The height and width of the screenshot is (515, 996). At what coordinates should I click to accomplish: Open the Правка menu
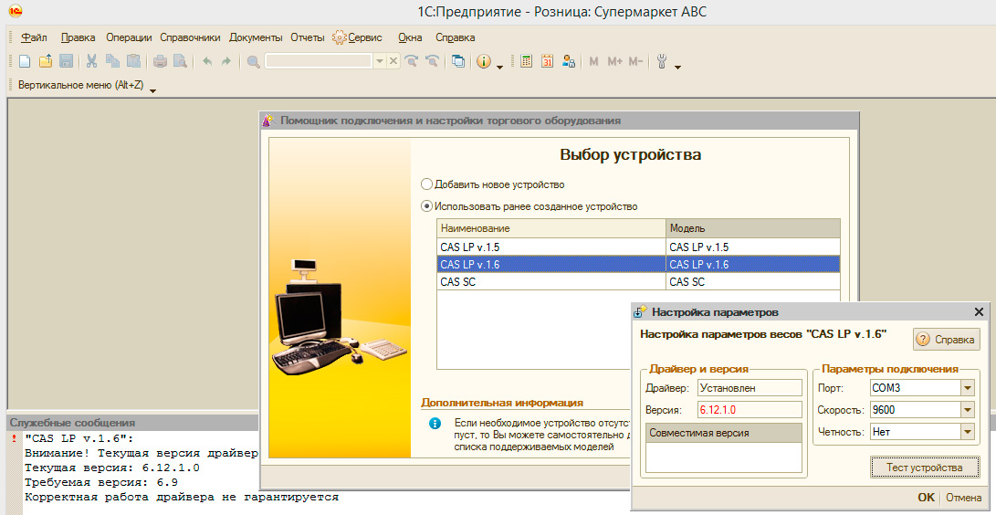pyautogui.click(x=79, y=37)
